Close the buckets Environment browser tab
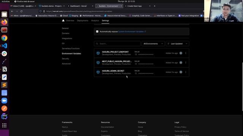The width and height of the screenshot is (243, 136). 121,6
